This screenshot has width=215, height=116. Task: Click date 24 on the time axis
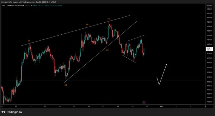(x=60, y=106)
